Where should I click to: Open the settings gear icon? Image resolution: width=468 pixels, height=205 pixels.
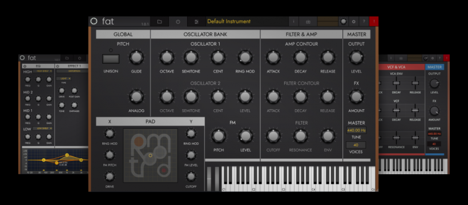[x=354, y=22]
